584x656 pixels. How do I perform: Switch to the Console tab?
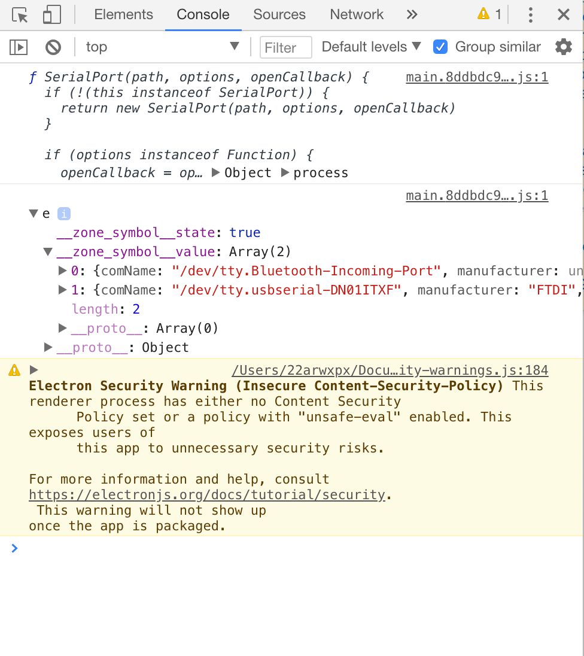tap(203, 14)
